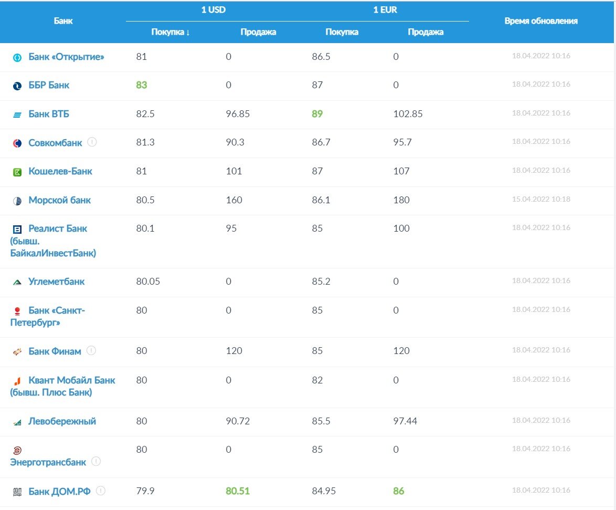Click the Совкомбанк logo icon
This screenshot has height=510, width=616.
[17, 143]
